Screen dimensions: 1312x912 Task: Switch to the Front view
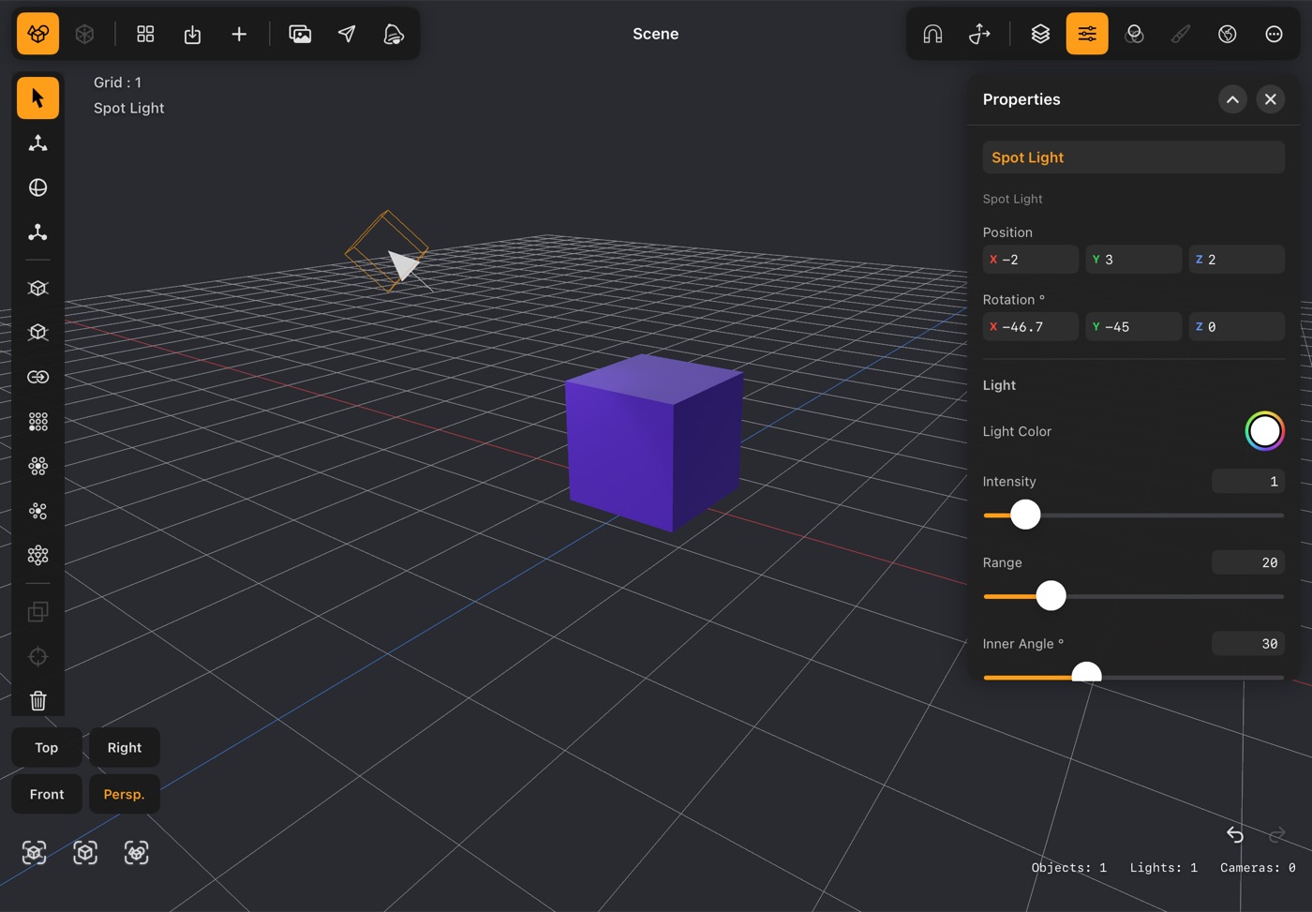click(x=47, y=795)
